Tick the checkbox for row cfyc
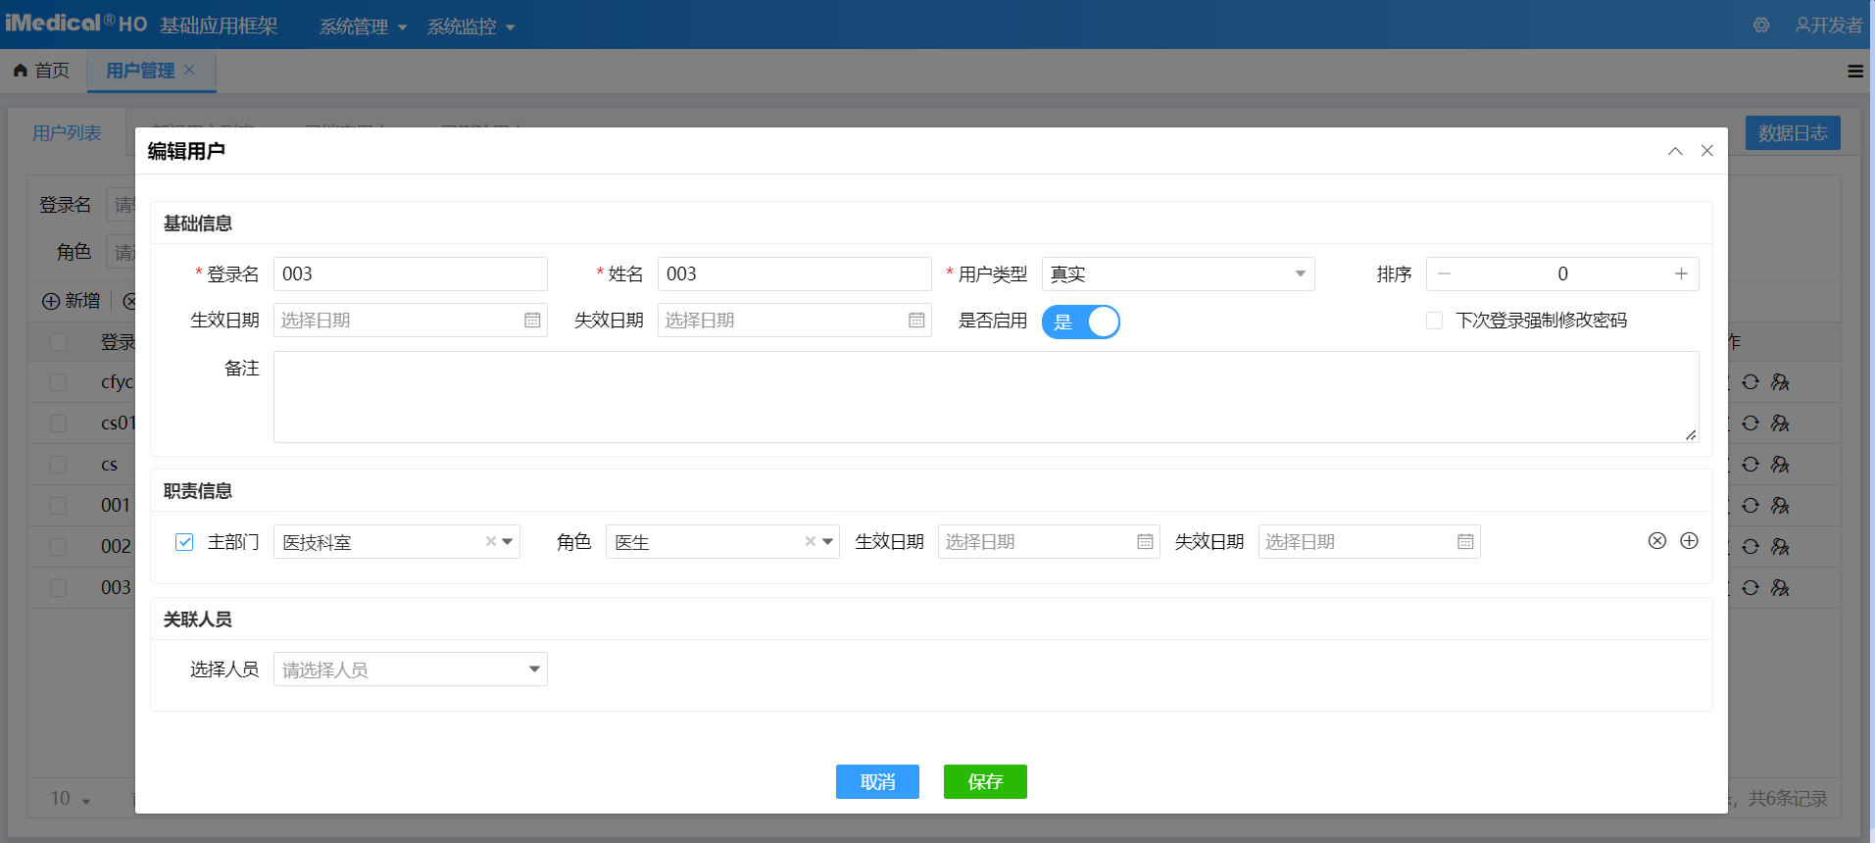 point(59,382)
